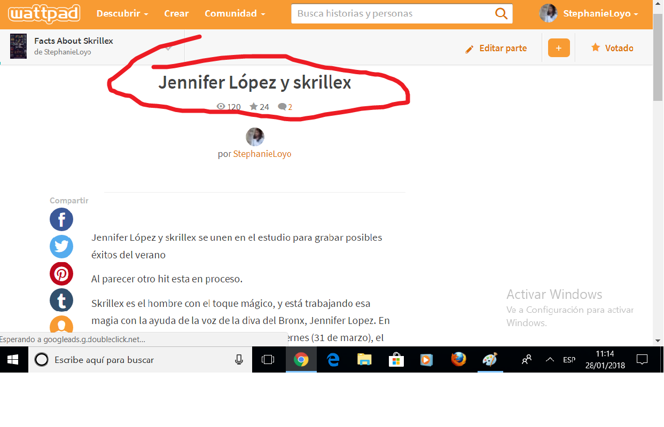
Task: Expand the story parts chevron
Action: [169, 49]
